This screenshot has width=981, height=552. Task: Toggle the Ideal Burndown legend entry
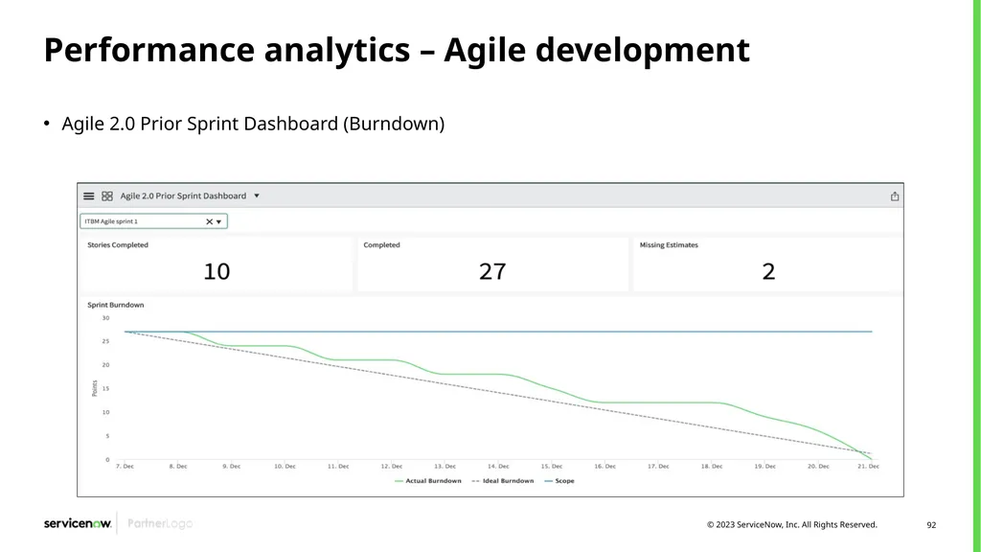click(502, 481)
